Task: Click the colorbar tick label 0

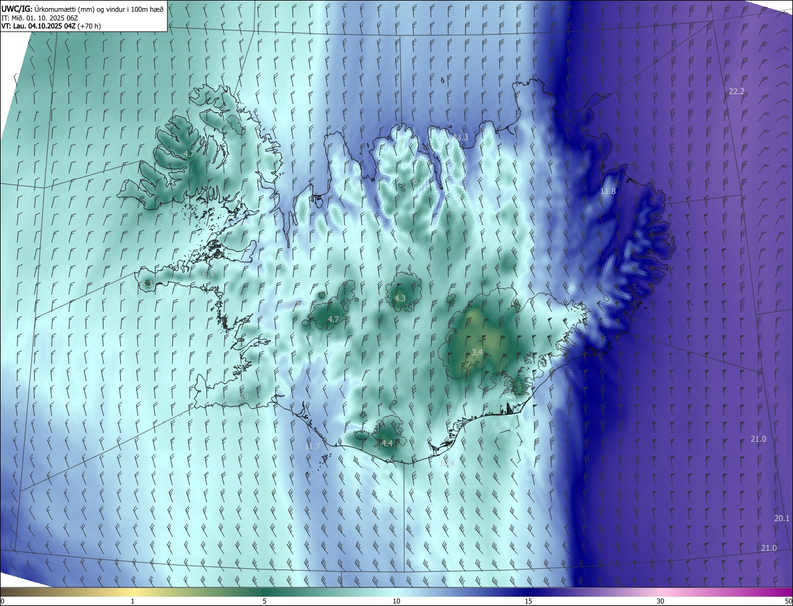Action: tap(2, 602)
